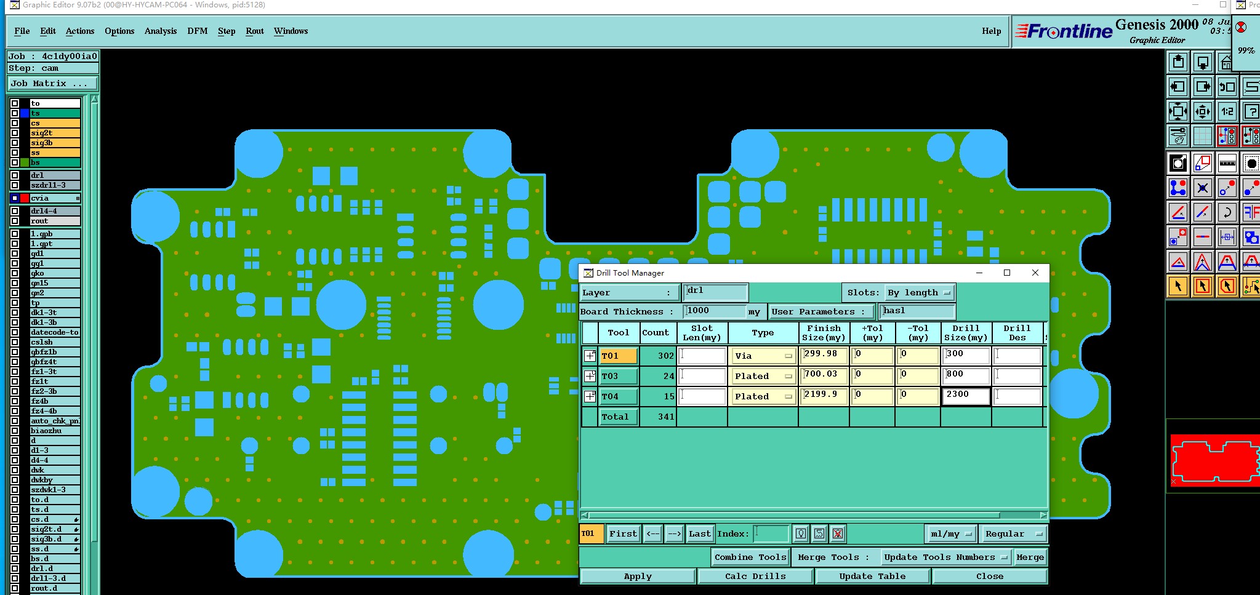Click the pan down arrow icon
Screen dimensions: 1260x595
click(x=1203, y=62)
